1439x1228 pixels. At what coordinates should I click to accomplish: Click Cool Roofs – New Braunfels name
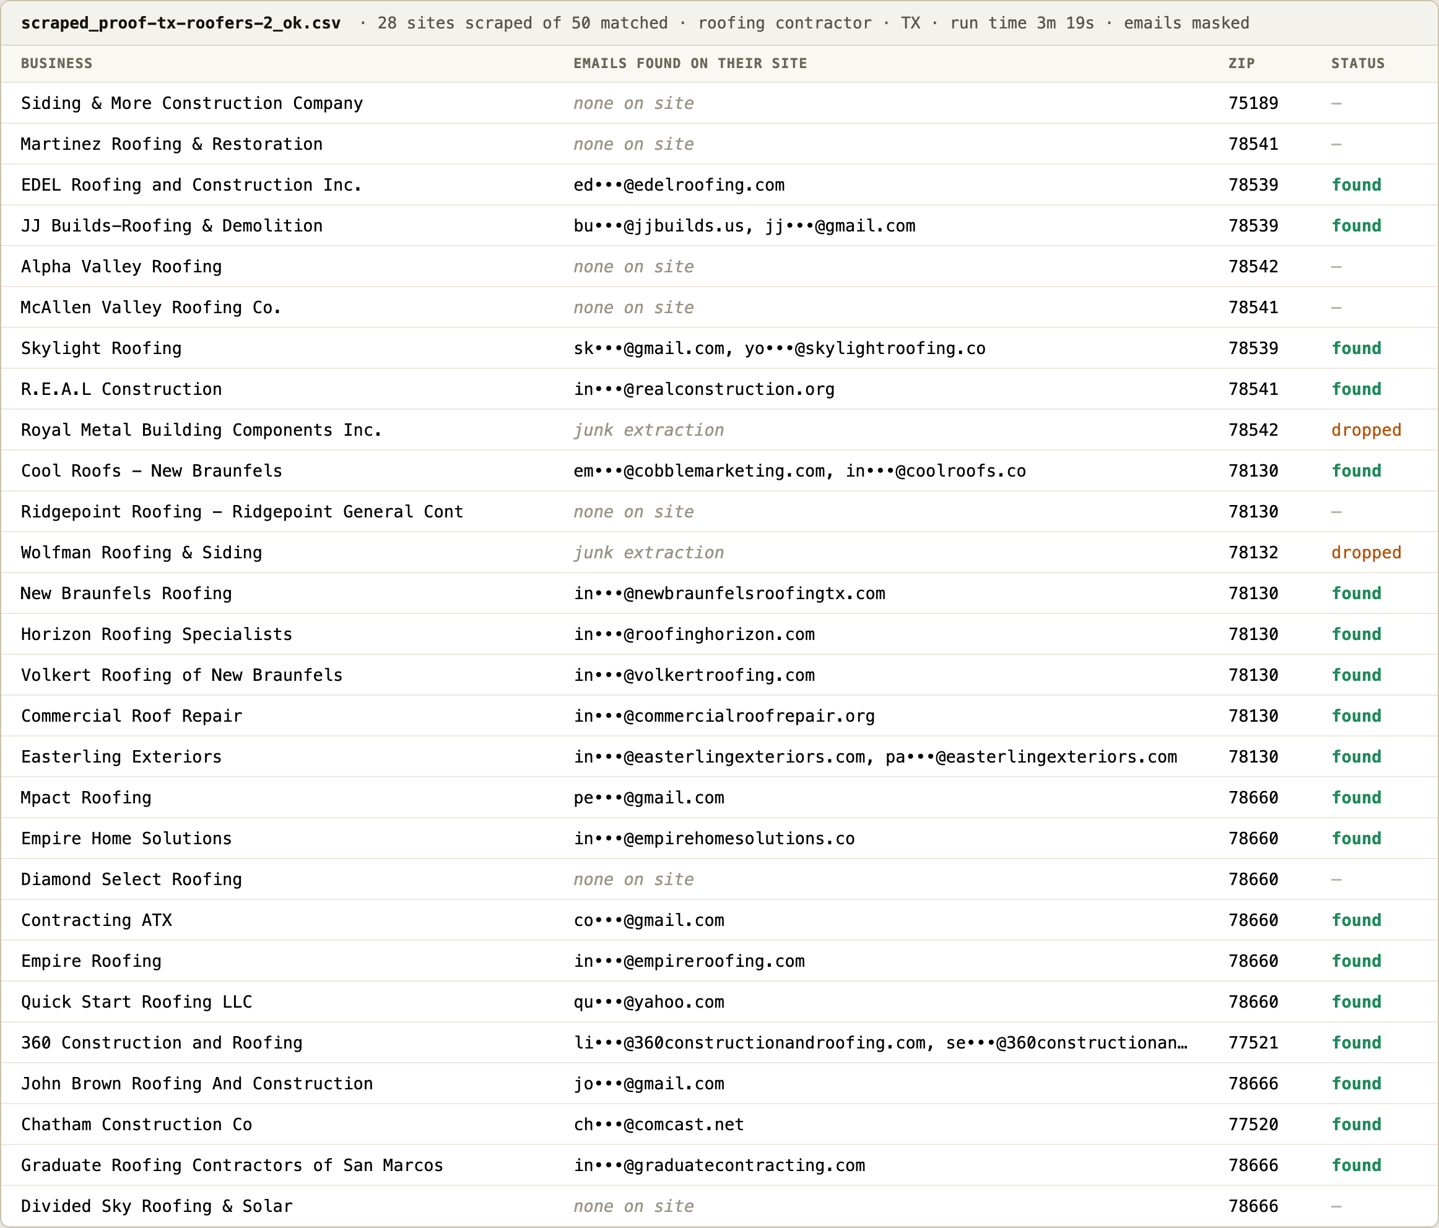click(x=152, y=472)
